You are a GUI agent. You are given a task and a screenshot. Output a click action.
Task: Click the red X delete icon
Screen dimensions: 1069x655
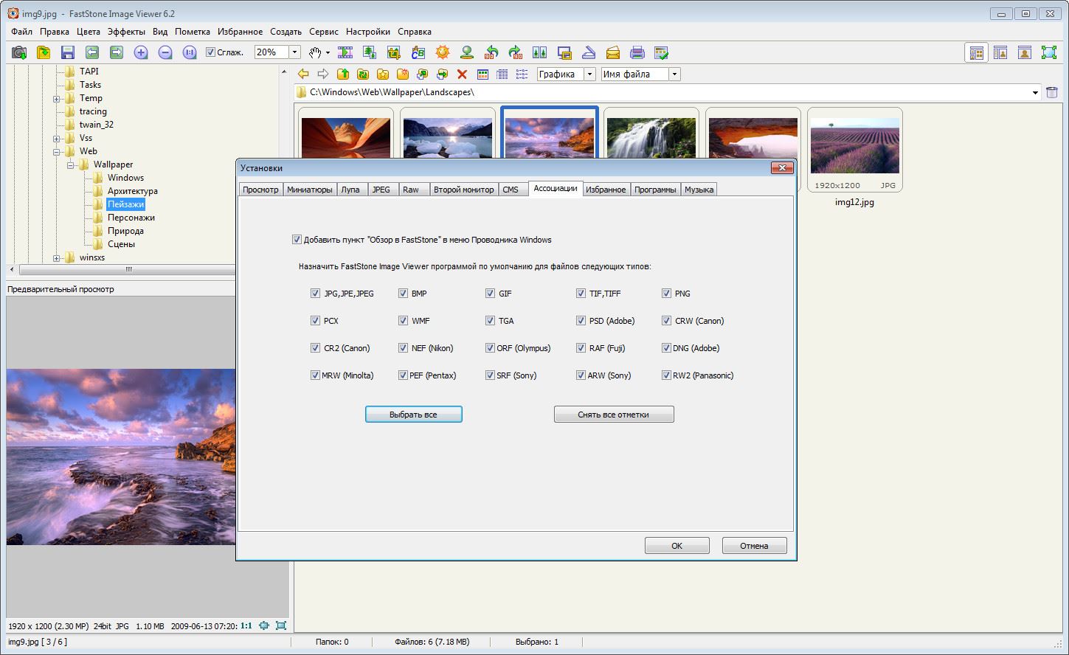click(x=462, y=74)
